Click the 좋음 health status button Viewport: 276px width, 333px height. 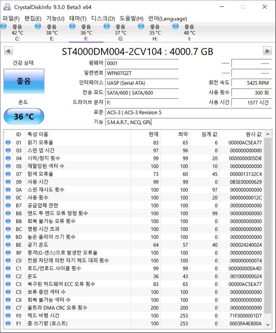click(24, 81)
